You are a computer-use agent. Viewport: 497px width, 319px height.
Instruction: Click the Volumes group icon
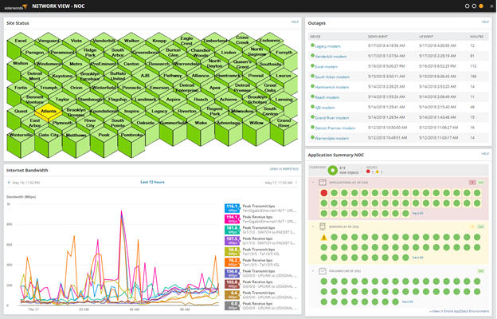323,271
